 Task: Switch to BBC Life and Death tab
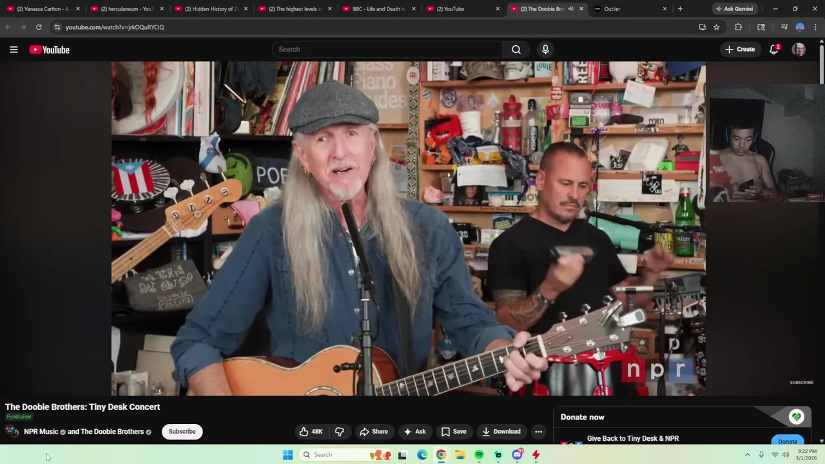tap(378, 9)
